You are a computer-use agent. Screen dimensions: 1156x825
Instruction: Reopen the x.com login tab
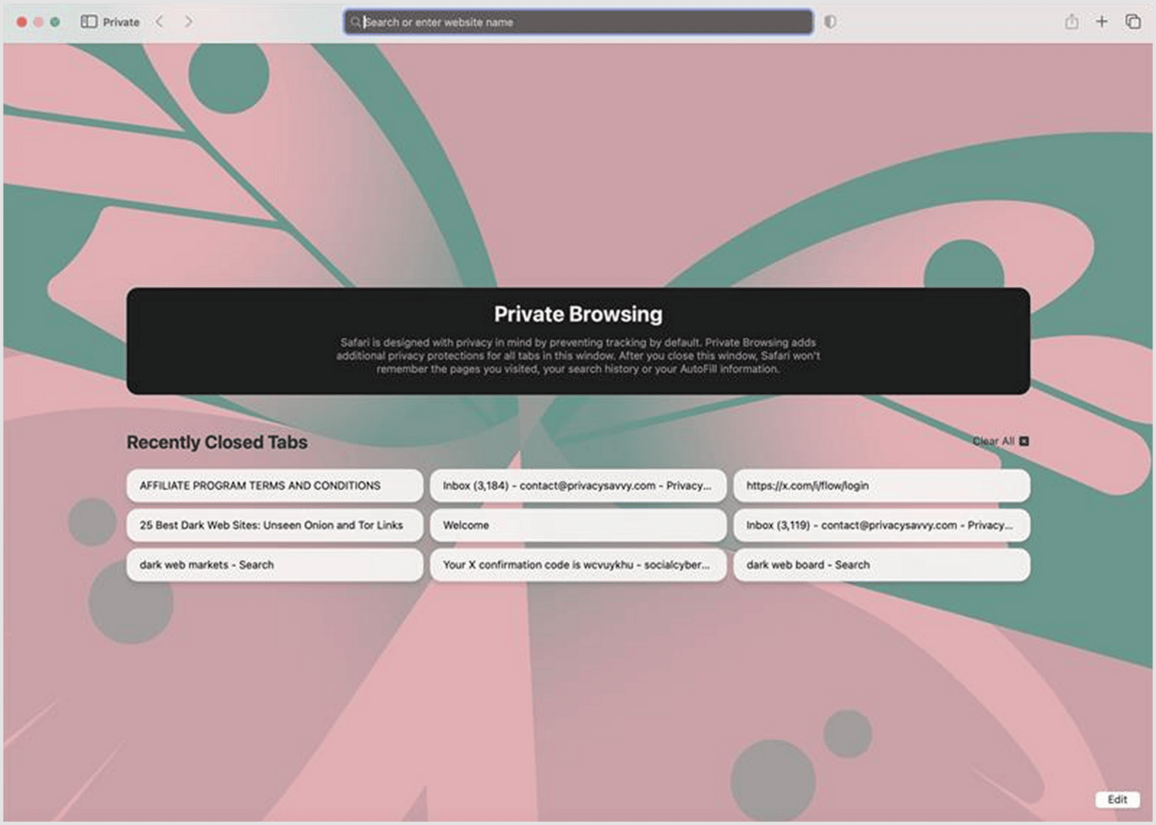[x=882, y=486]
